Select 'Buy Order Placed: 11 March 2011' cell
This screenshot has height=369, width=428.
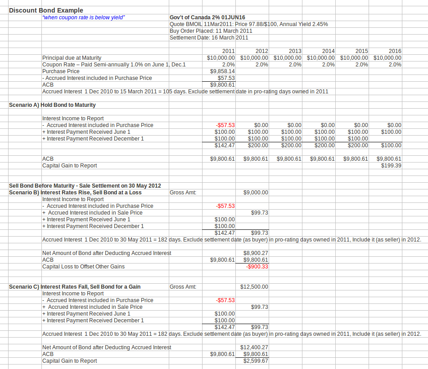pyautogui.click(x=211, y=31)
